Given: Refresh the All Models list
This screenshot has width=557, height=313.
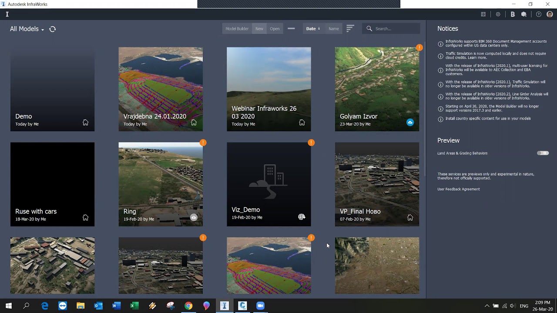Looking at the screenshot, I should coord(53,29).
